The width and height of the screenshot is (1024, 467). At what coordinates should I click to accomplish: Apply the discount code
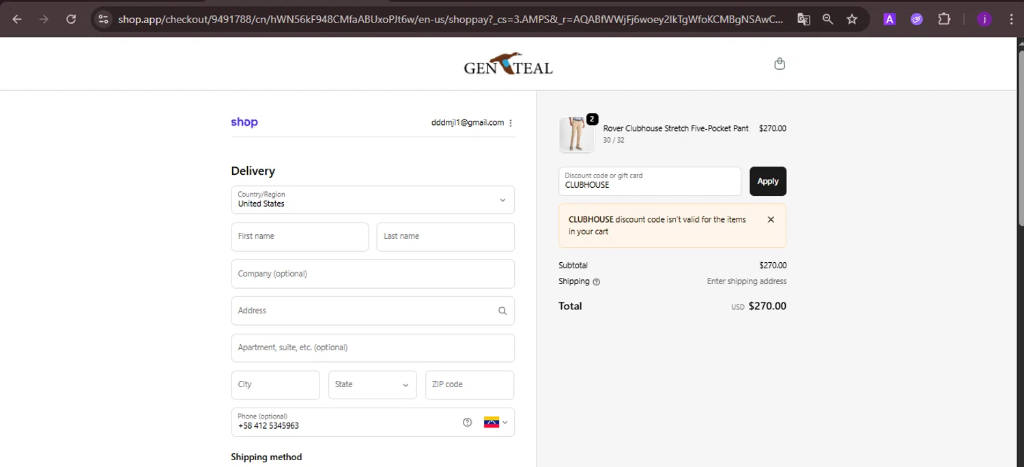tap(768, 181)
